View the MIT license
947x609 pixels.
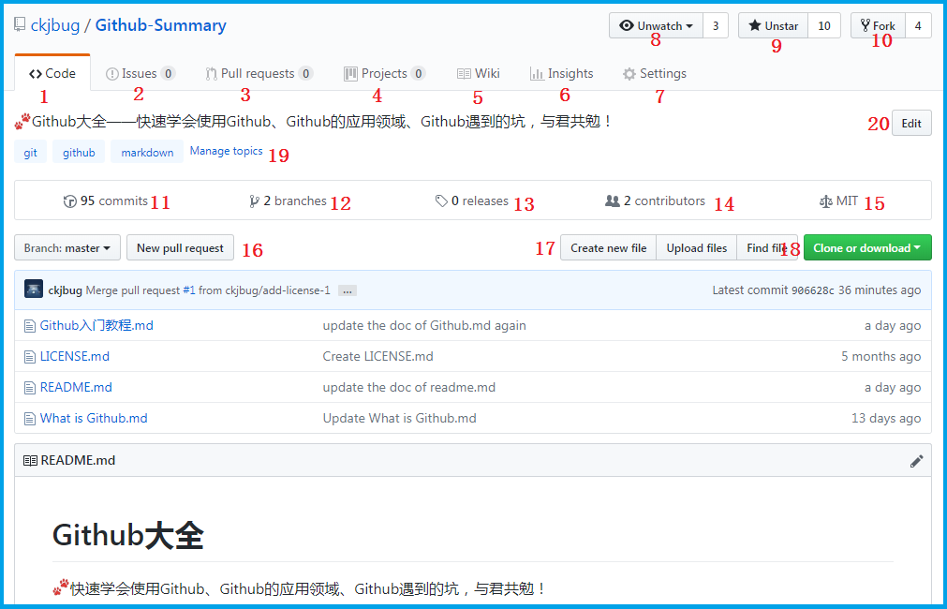pos(839,201)
